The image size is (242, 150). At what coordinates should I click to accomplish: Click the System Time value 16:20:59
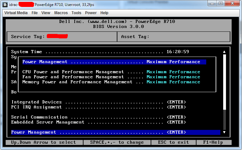178,52
